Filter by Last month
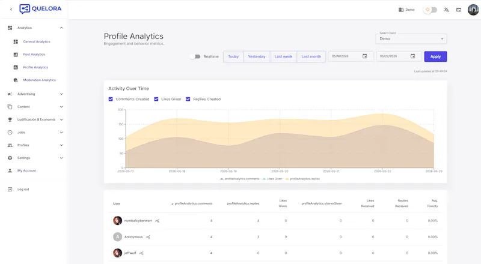 pos(311,56)
